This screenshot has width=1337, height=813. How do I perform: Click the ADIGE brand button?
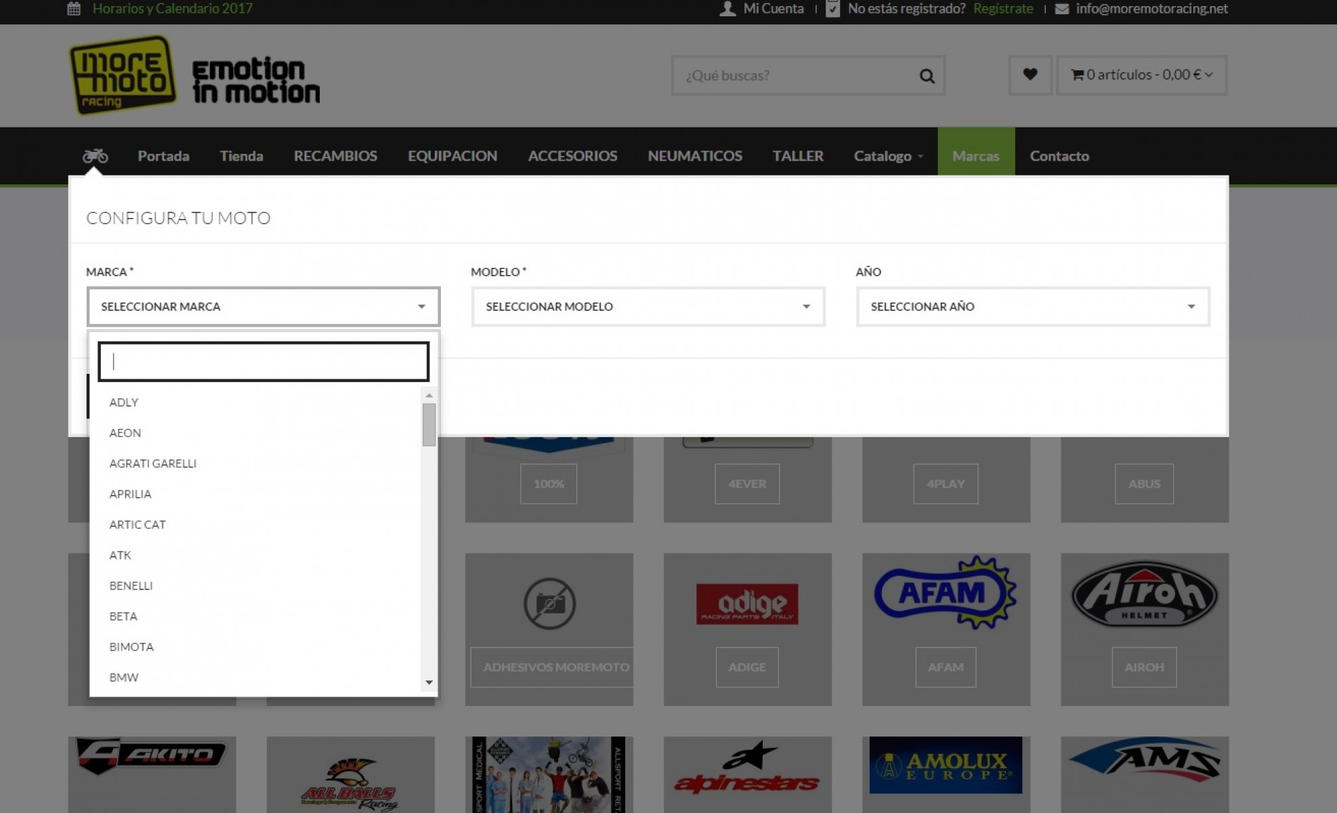pos(747,667)
